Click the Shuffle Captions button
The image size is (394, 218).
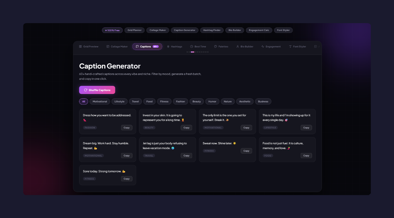(x=97, y=90)
